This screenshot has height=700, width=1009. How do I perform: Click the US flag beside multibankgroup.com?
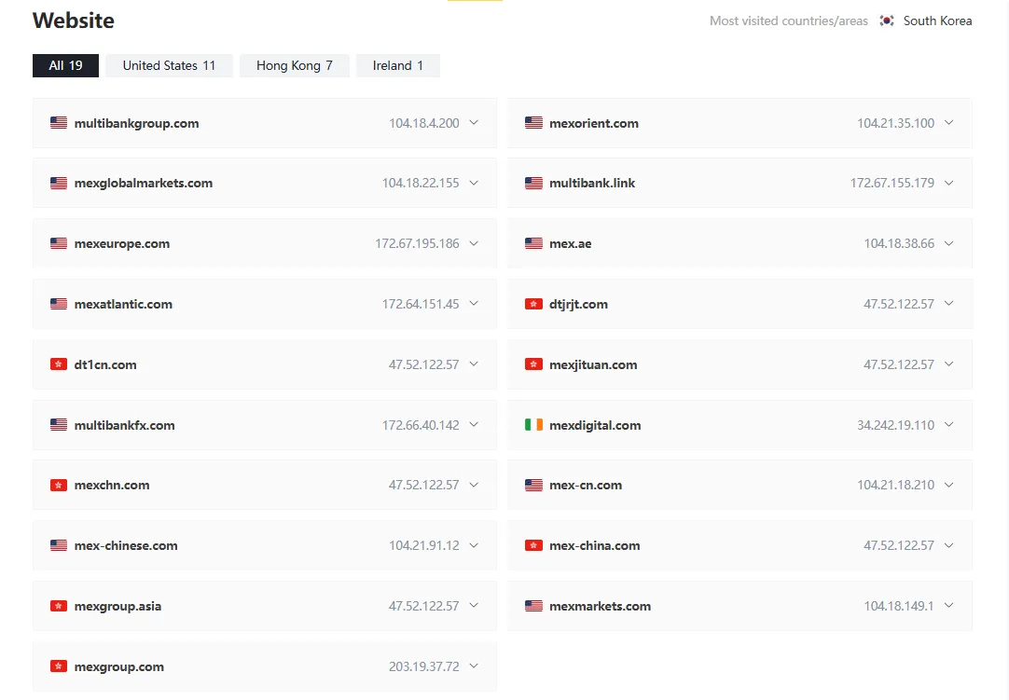coord(59,123)
